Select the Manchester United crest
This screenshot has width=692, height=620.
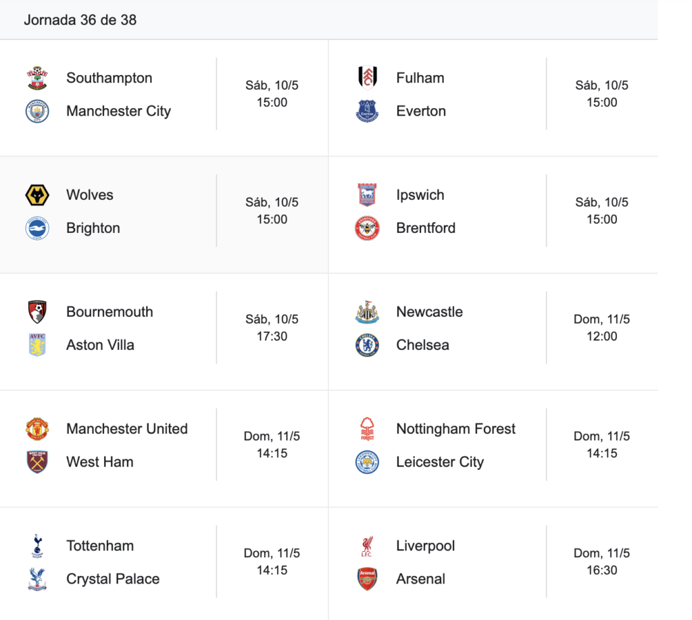tap(37, 429)
